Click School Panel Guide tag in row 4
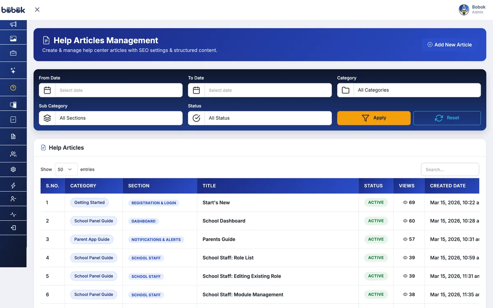Screen dimensions: 493x308 click(x=94, y=258)
